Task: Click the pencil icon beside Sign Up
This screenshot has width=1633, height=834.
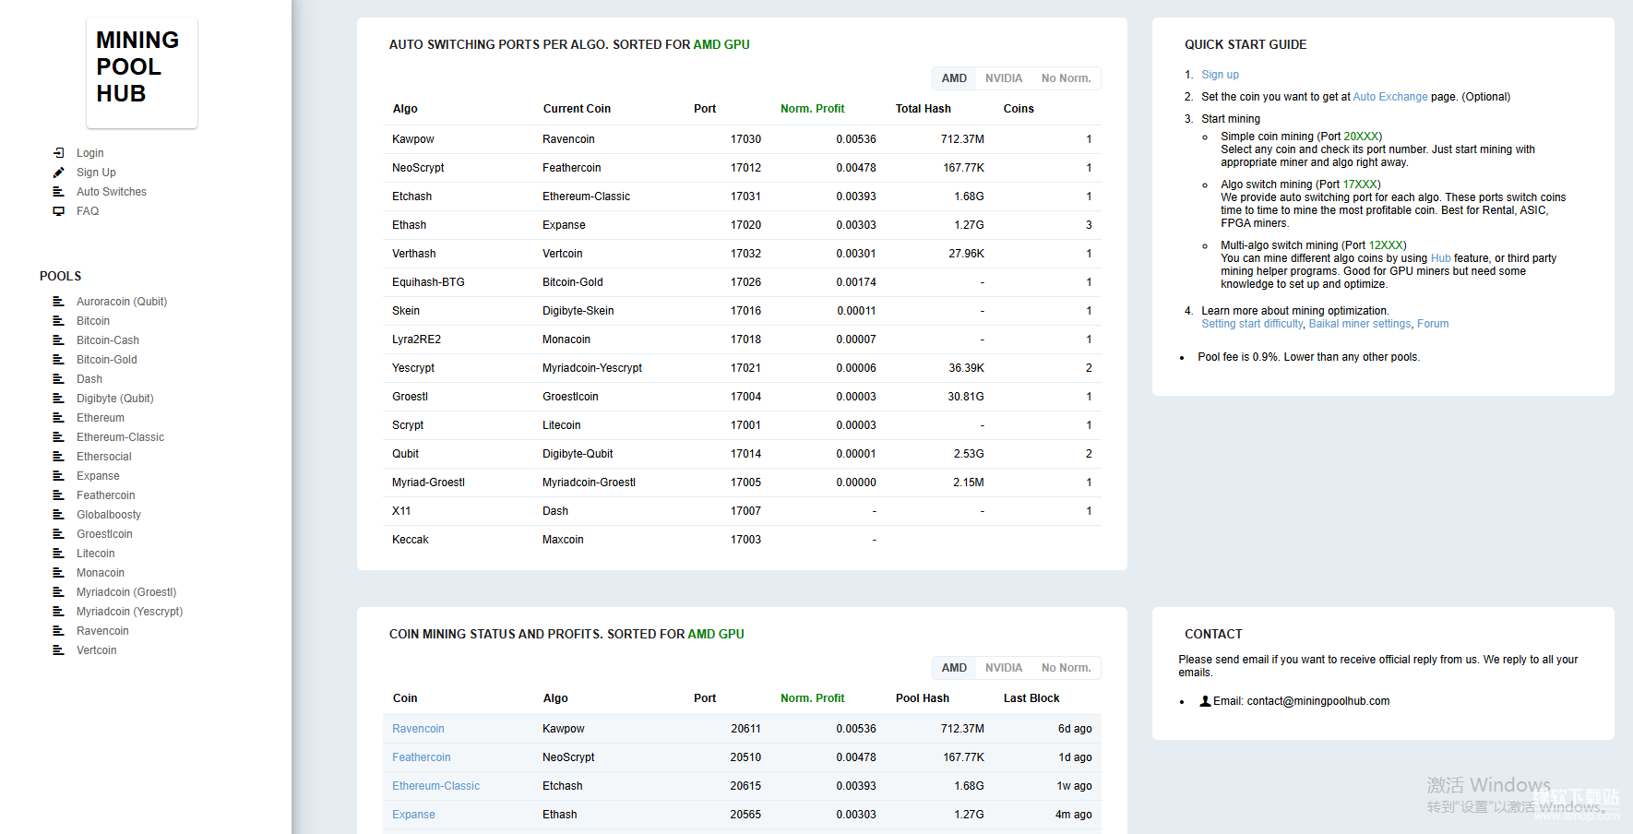Action: 59,173
